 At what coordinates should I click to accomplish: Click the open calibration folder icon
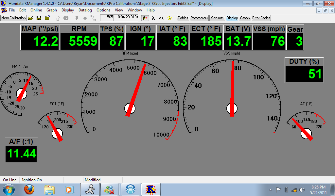(x=31, y=18)
